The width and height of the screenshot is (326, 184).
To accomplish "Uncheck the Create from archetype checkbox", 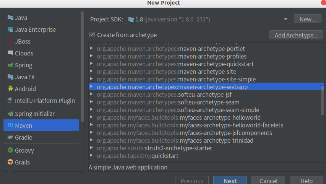I will click(92, 35).
